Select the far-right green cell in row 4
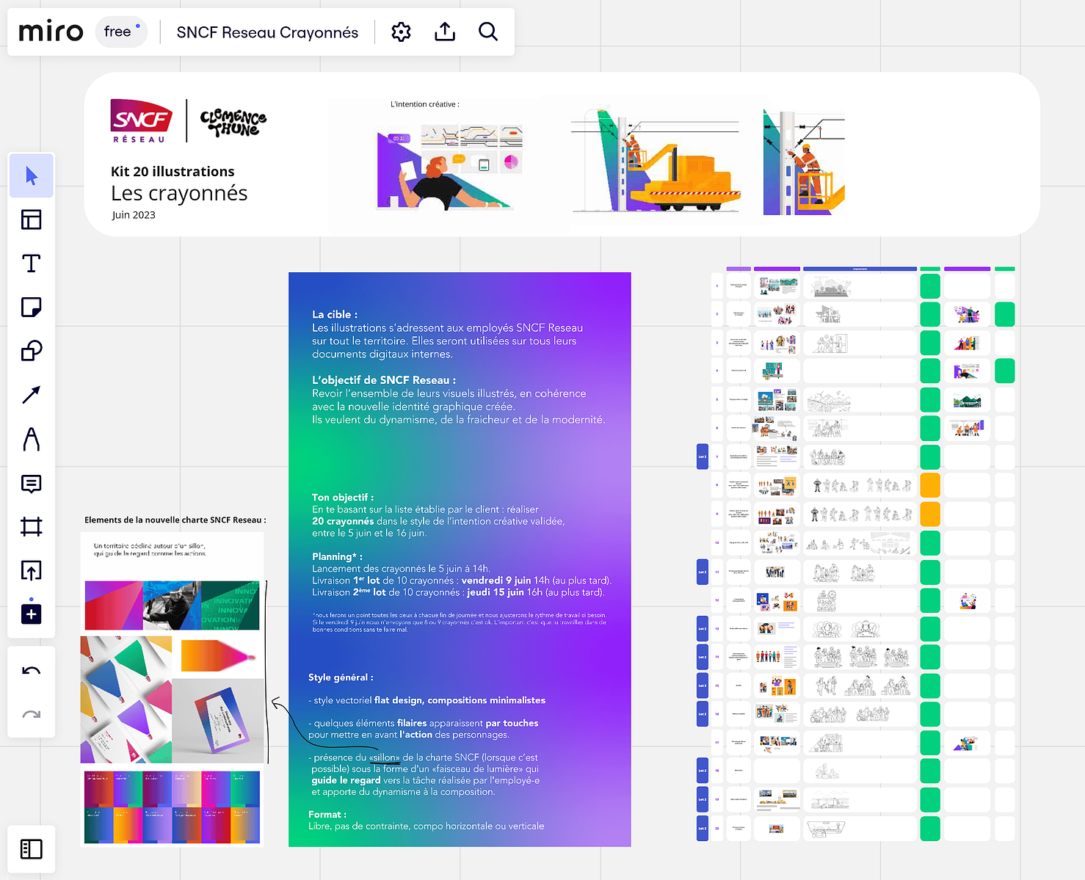This screenshot has width=1085, height=880. (x=1005, y=371)
